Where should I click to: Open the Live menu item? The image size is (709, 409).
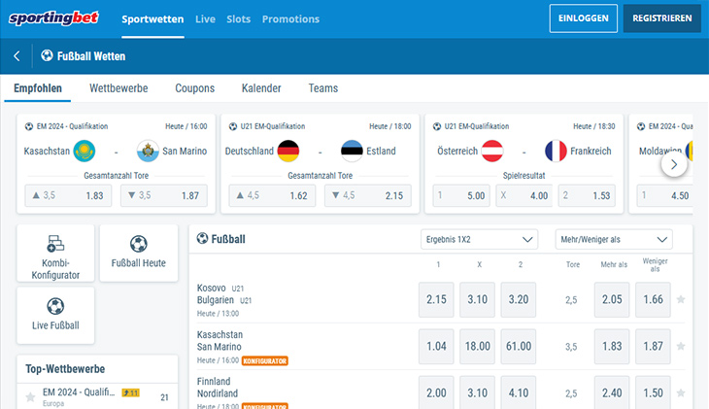tap(205, 19)
